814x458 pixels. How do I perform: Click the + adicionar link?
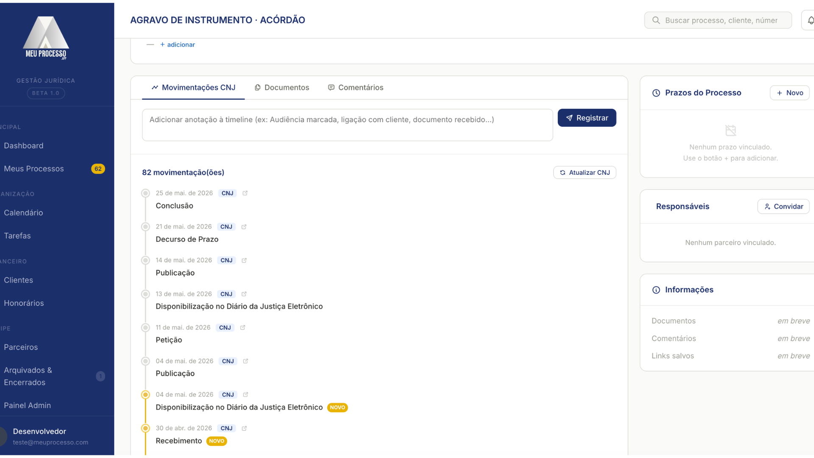pyautogui.click(x=177, y=45)
